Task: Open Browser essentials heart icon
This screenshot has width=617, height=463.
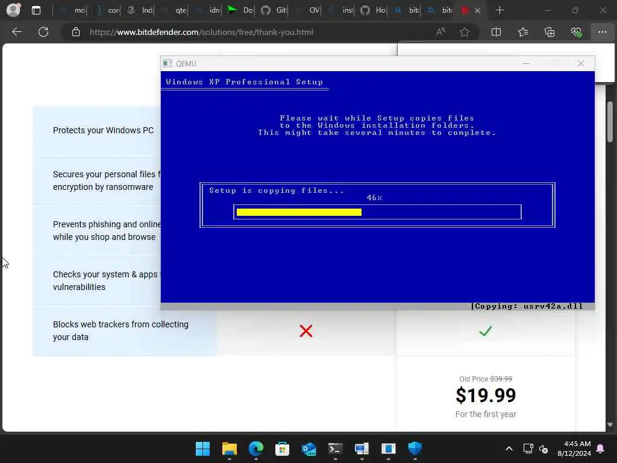Action: 576,32
